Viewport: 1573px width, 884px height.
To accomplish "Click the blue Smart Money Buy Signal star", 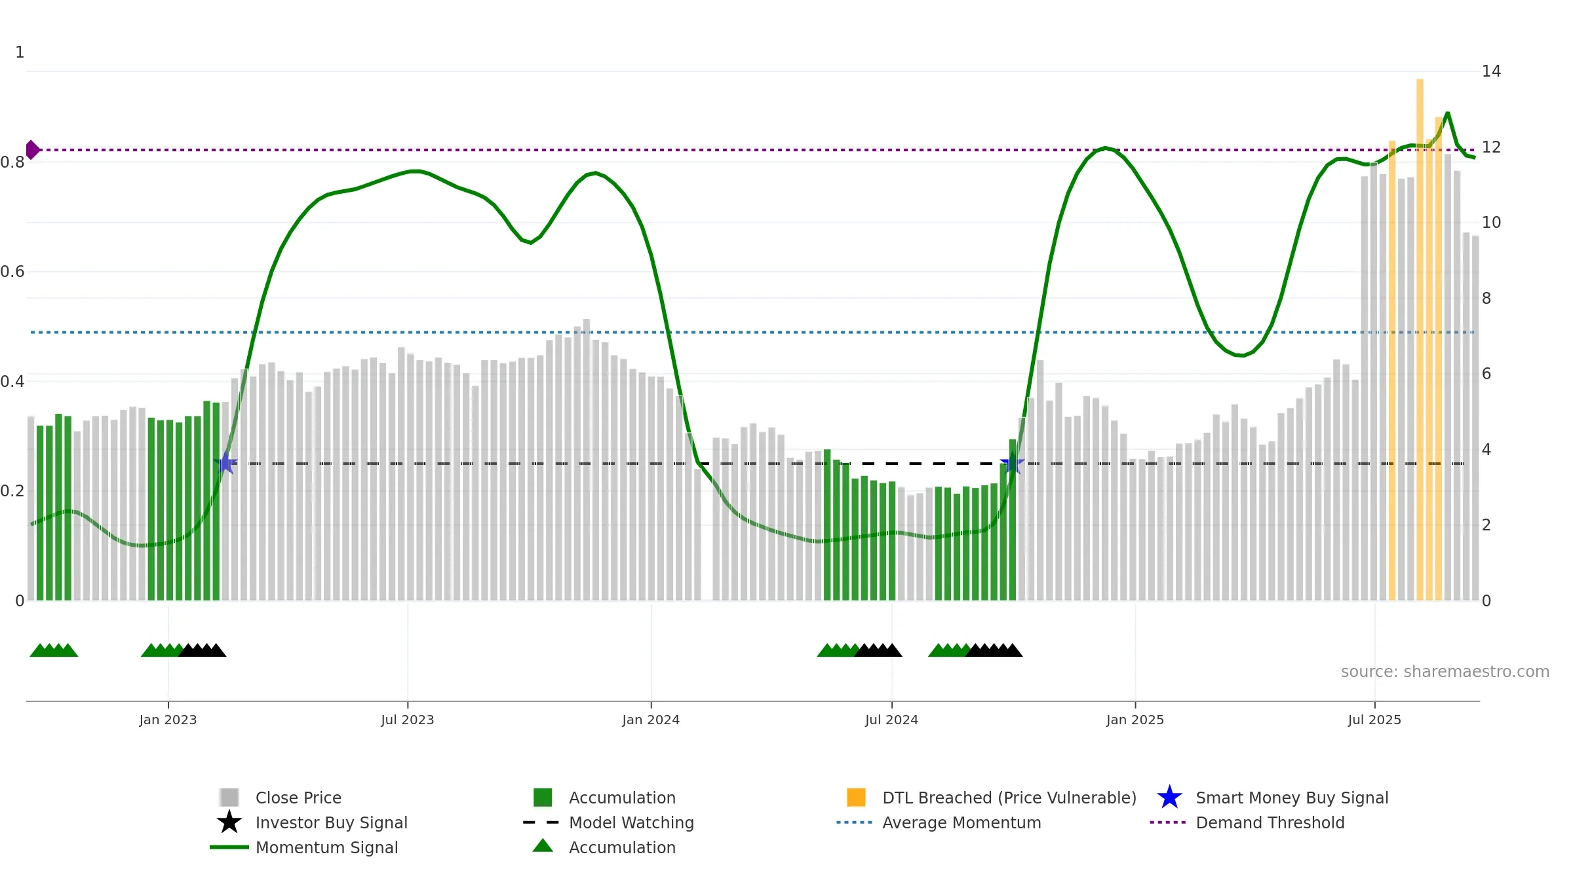I will tap(1169, 797).
